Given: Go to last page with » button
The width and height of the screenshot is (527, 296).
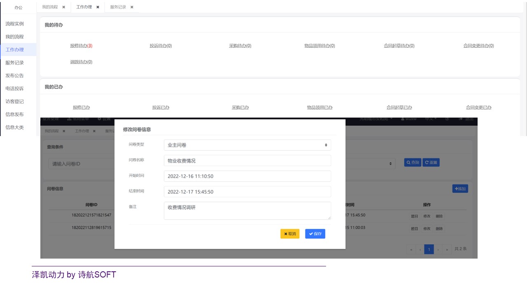Looking at the screenshot, I should click(447, 249).
